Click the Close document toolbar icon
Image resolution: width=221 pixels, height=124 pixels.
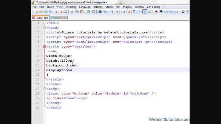tap(56, 11)
